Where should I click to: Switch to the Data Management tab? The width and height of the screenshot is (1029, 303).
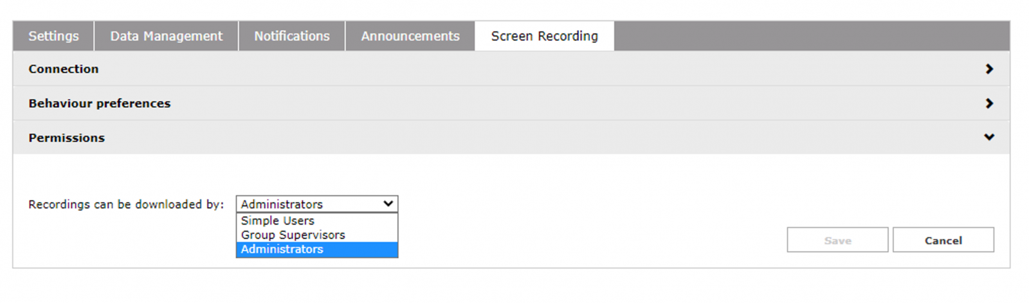click(x=166, y=36)
